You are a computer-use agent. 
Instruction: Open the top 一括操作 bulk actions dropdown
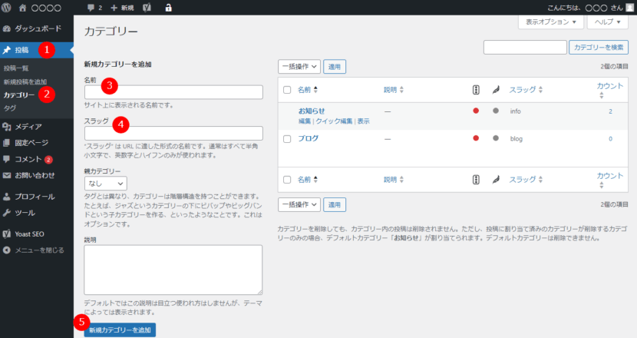tap(299, 67)
